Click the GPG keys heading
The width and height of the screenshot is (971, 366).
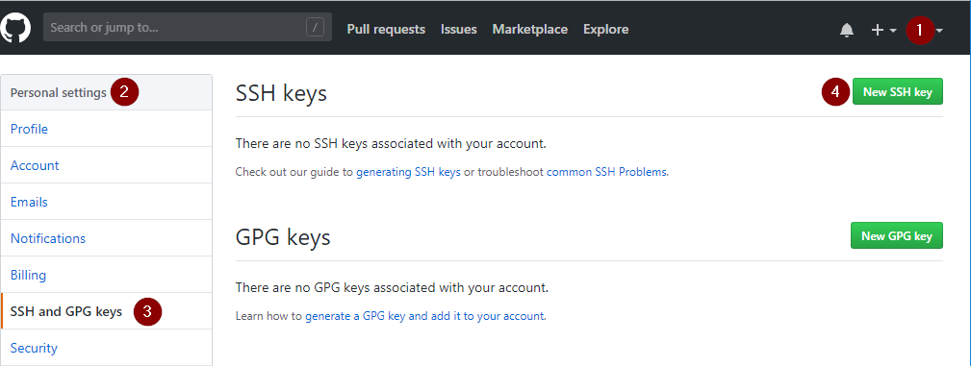click(283, 237)
